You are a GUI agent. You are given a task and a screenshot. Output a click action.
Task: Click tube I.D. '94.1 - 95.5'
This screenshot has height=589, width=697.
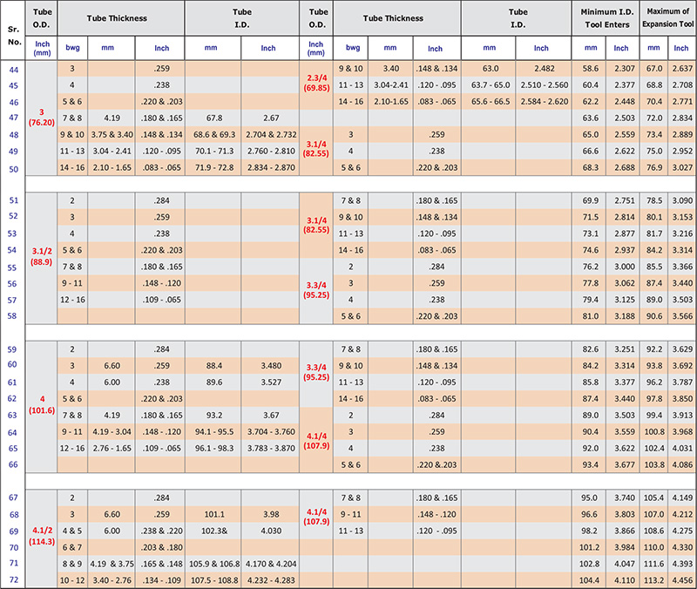click(x=214, y=431)
